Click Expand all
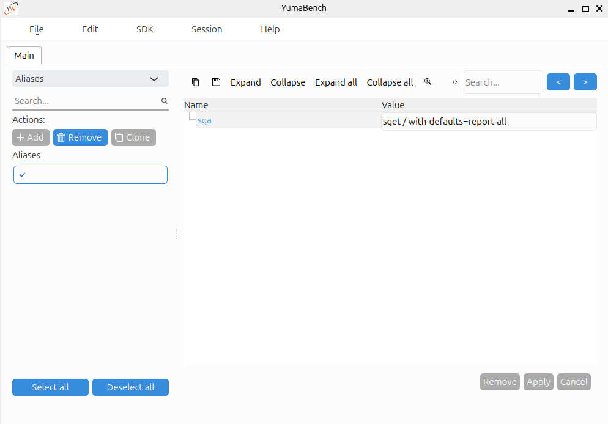Viewport: 608px width, 424px height. coord(336,82)
